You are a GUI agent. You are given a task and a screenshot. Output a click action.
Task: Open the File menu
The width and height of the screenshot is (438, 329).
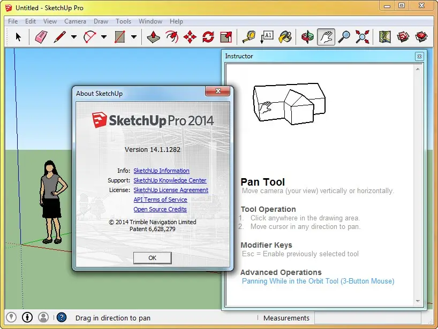click(x=13, y=21)
